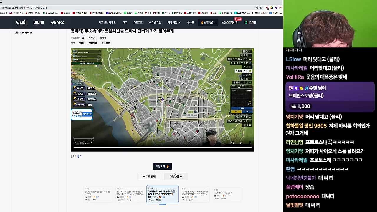Image resolution: width=377 pixels, height=212 pixels.
Task: Click the 추천하기 recommend button
Action: click(162, 166)
